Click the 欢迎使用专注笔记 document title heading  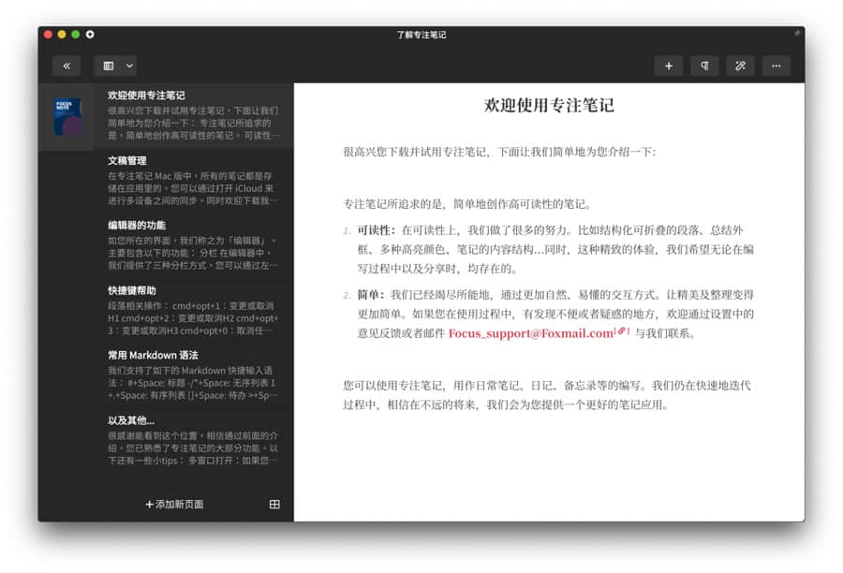coord(549,105)
